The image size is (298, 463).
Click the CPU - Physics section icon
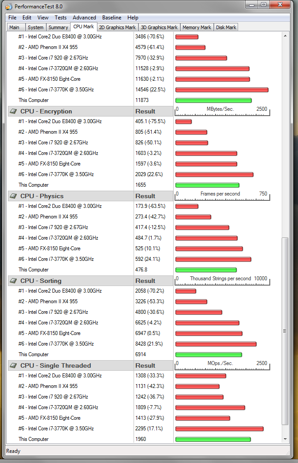[13, 196]
